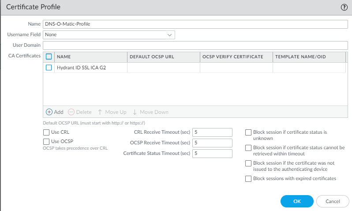This screenshot has height=211, width=352.
Task: Click the Add plus icon
Action: tap(49, 112)
